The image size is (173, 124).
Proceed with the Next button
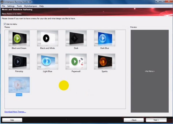click(156, 120)
